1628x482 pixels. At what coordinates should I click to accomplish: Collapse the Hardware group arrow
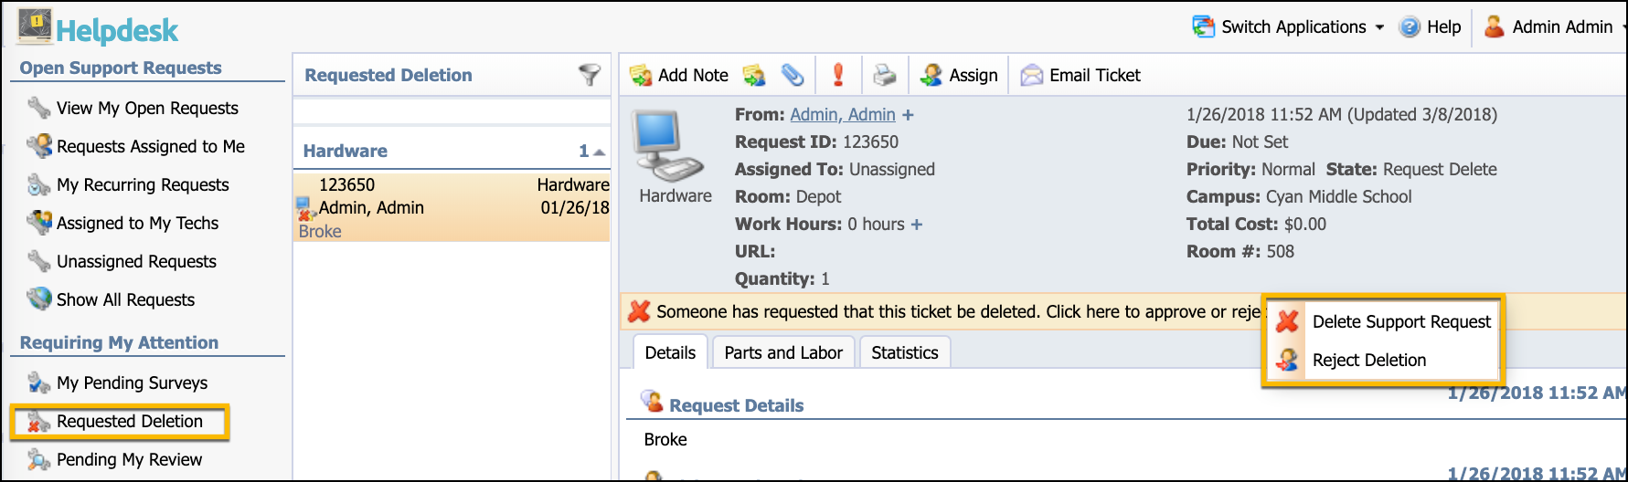[x=599, y=152]
